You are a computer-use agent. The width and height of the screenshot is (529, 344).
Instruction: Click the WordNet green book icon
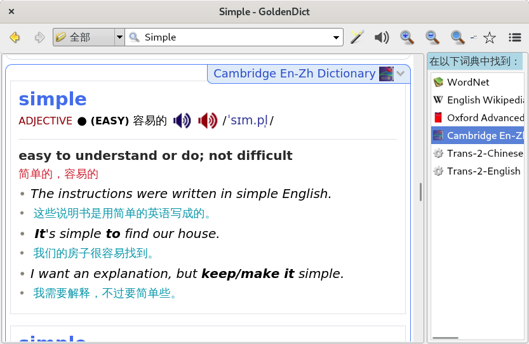pos(438,82)
